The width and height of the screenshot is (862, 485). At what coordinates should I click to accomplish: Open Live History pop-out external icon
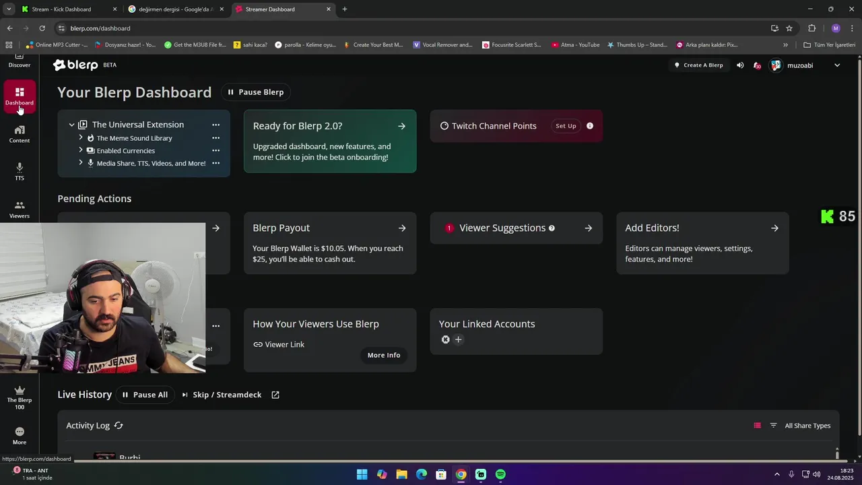tap(275, 395)
